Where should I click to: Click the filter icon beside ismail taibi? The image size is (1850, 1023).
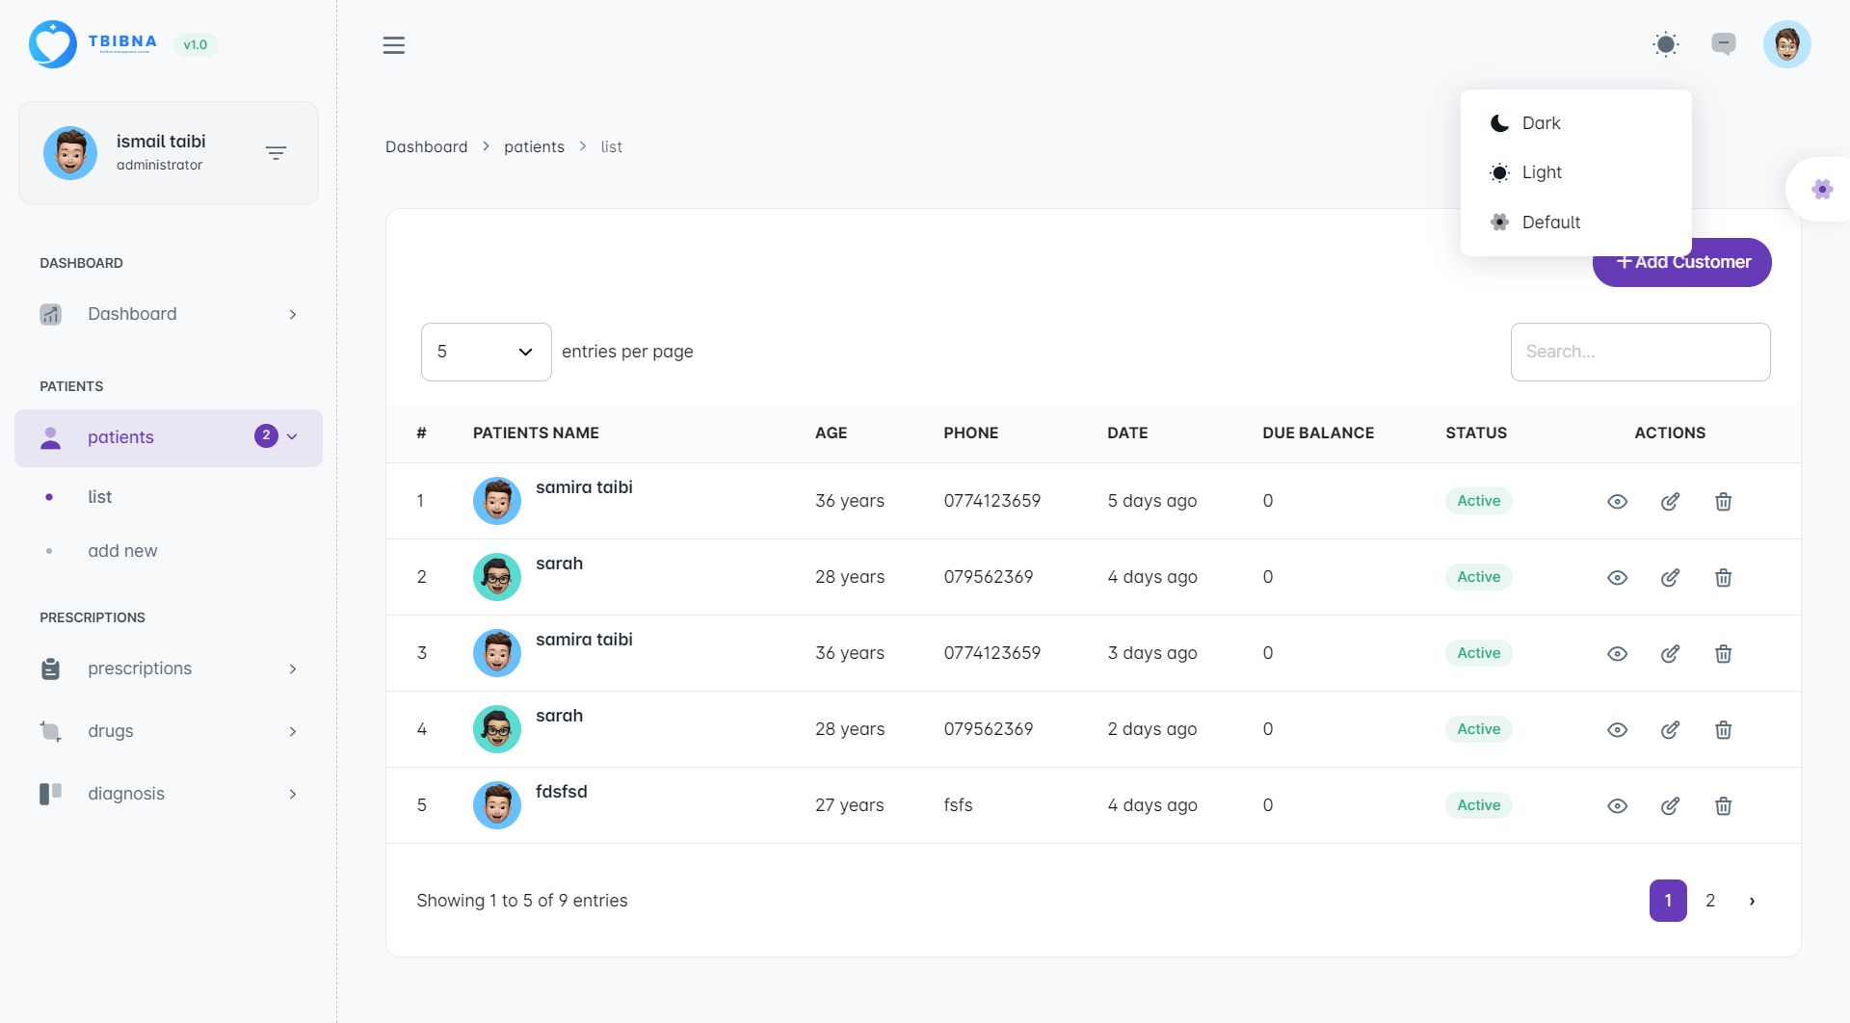[276, 153]
